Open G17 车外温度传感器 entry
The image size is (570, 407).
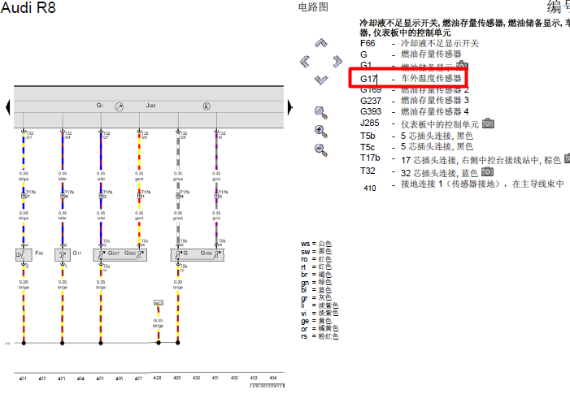click(411, 79)
